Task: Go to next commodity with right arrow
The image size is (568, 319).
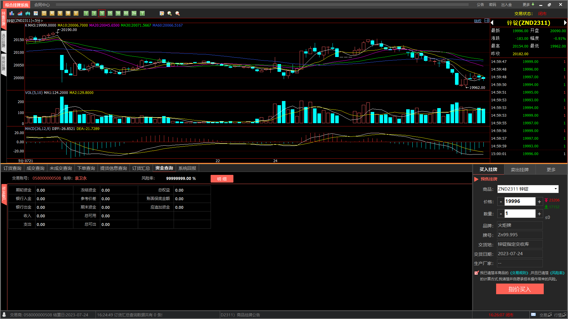Action: [x=565, y=23]
